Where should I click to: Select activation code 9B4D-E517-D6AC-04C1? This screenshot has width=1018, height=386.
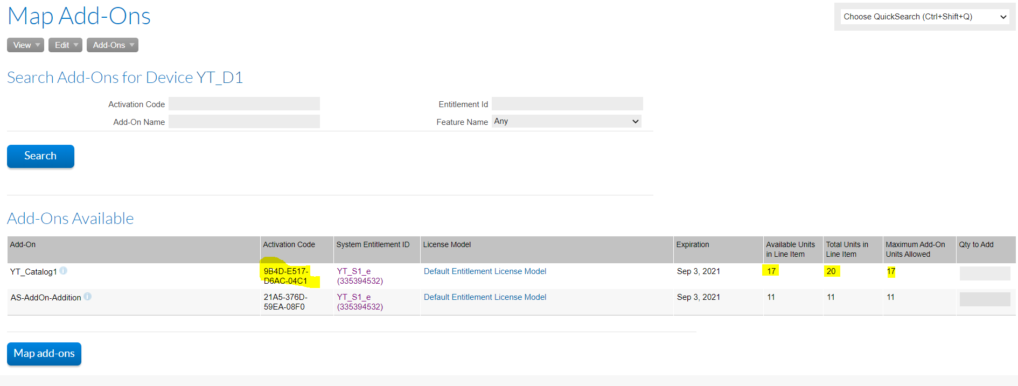286,276
